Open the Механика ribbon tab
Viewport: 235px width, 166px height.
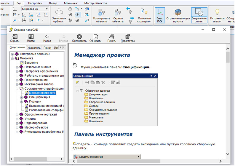click(x=71, y=3)
